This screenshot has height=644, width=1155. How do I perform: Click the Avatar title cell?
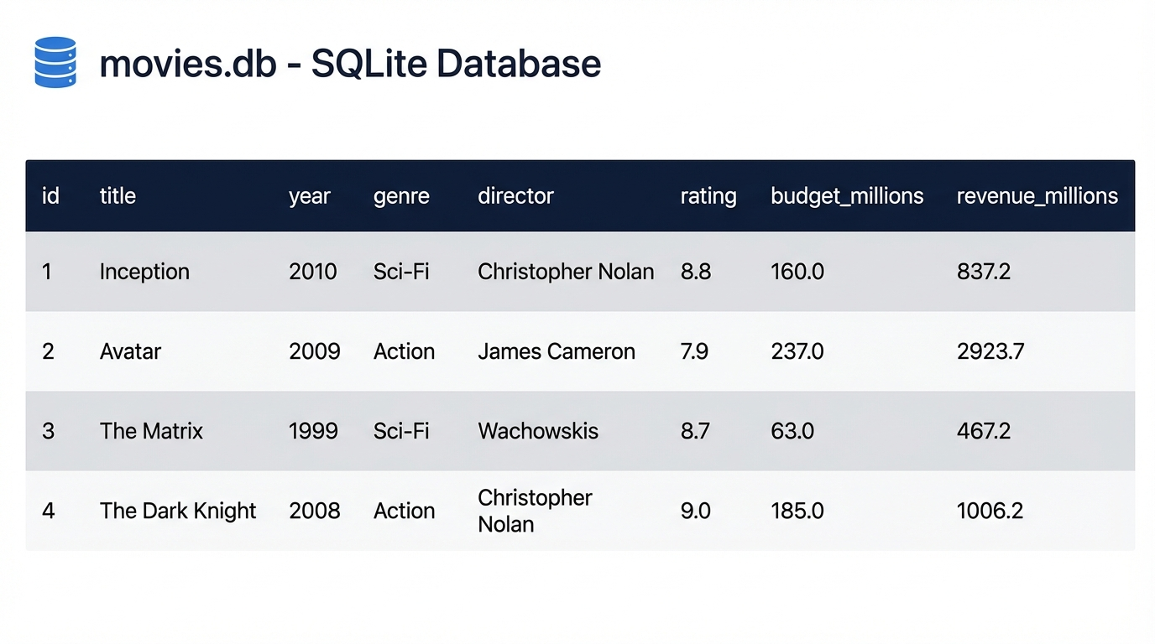[130, 351]
